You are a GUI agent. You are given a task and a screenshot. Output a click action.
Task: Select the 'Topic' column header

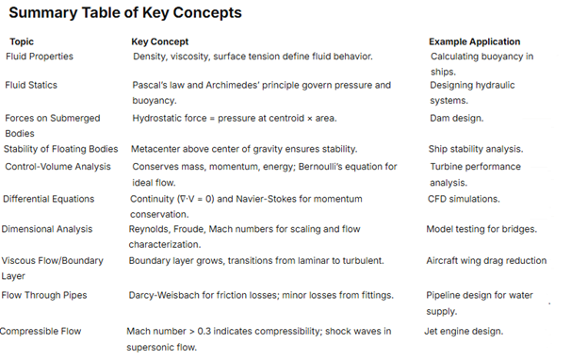click(x=22, y=41)
